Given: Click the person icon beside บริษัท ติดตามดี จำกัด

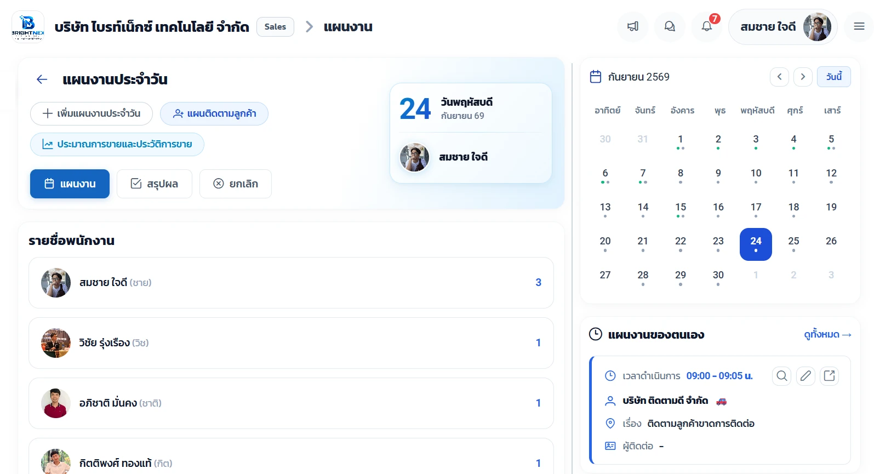Looking at the screenshot, I should click(x=610, y=401).
